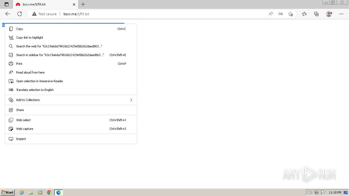Image resolution: width=349 pixels, height=196 pixels.
Task: Minimize the Edge browser window
Action: (326, 2)
